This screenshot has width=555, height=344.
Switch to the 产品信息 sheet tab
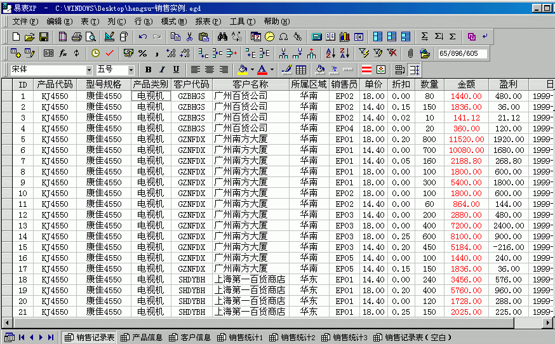pyautogui.click(x=142, y=337)
